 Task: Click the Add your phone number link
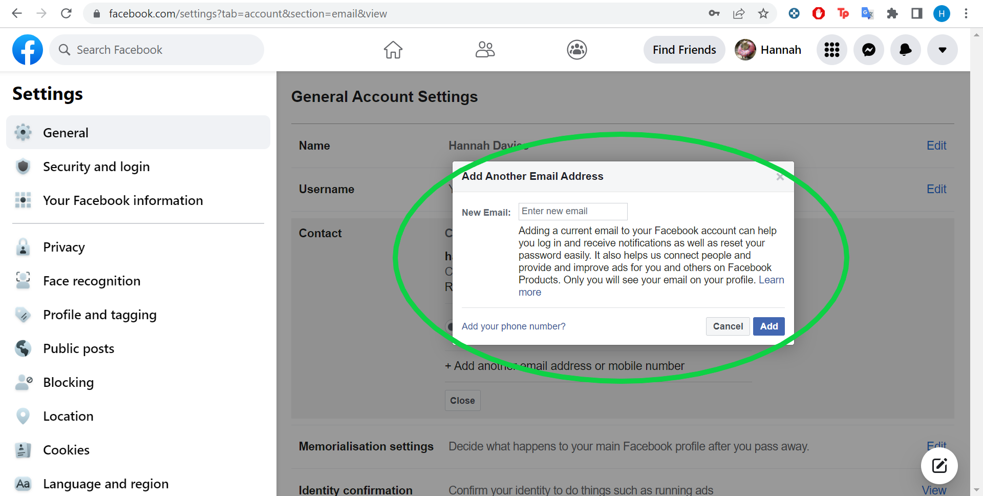click(x=514, y=326)
